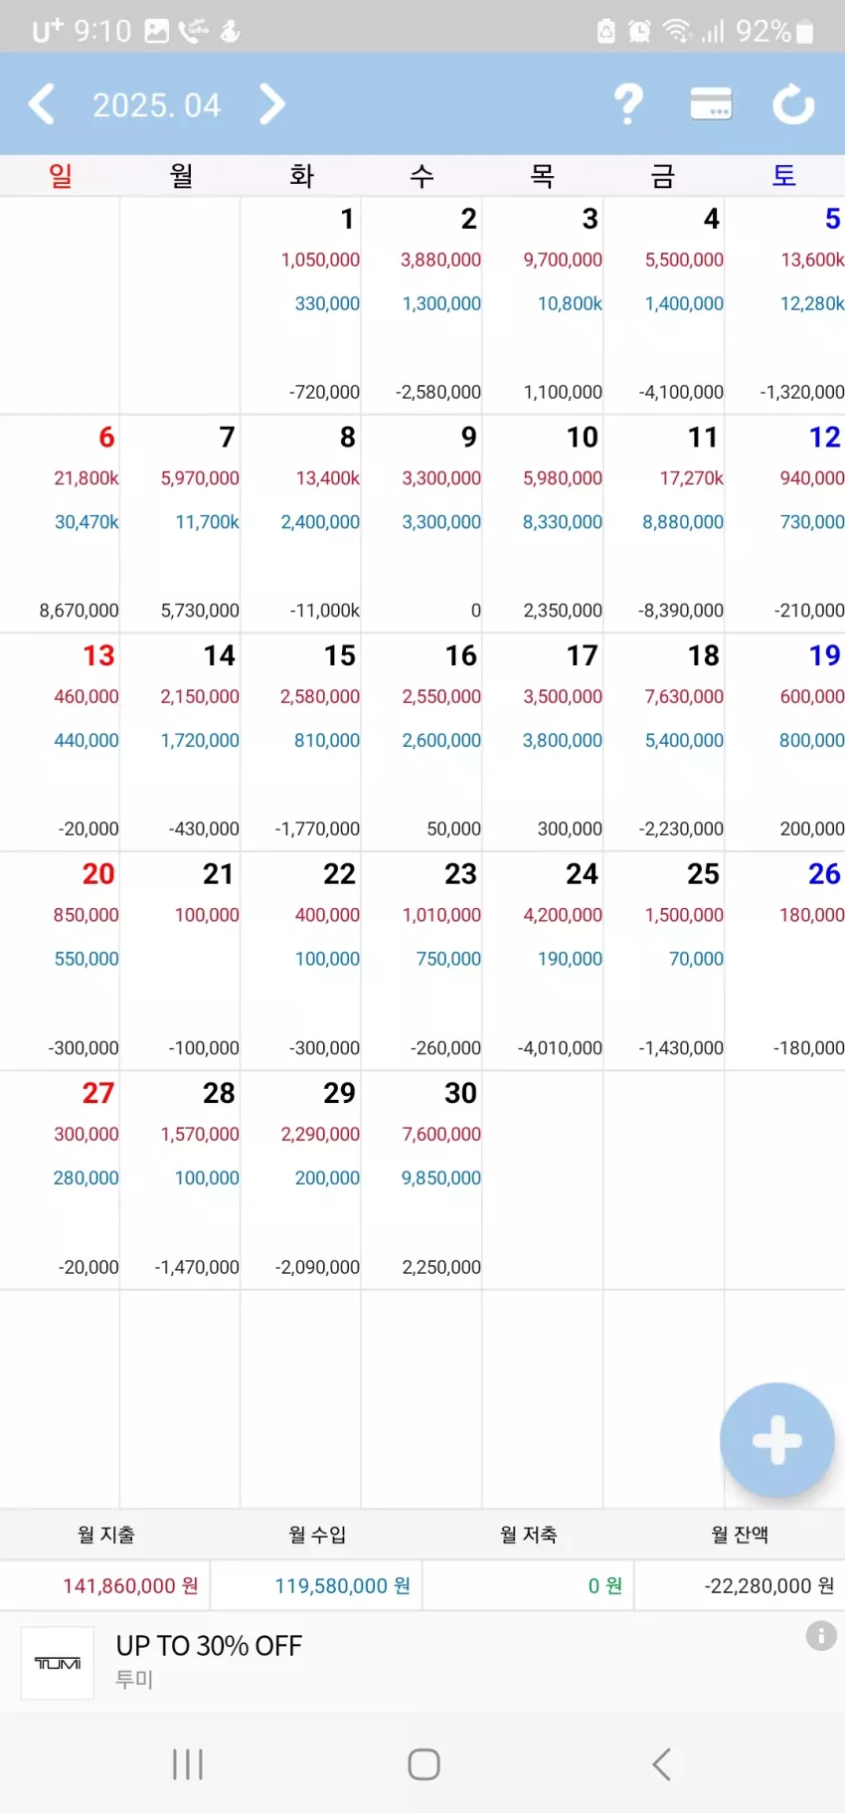Tap monthly expense total 141,860,000 원

130,1585
